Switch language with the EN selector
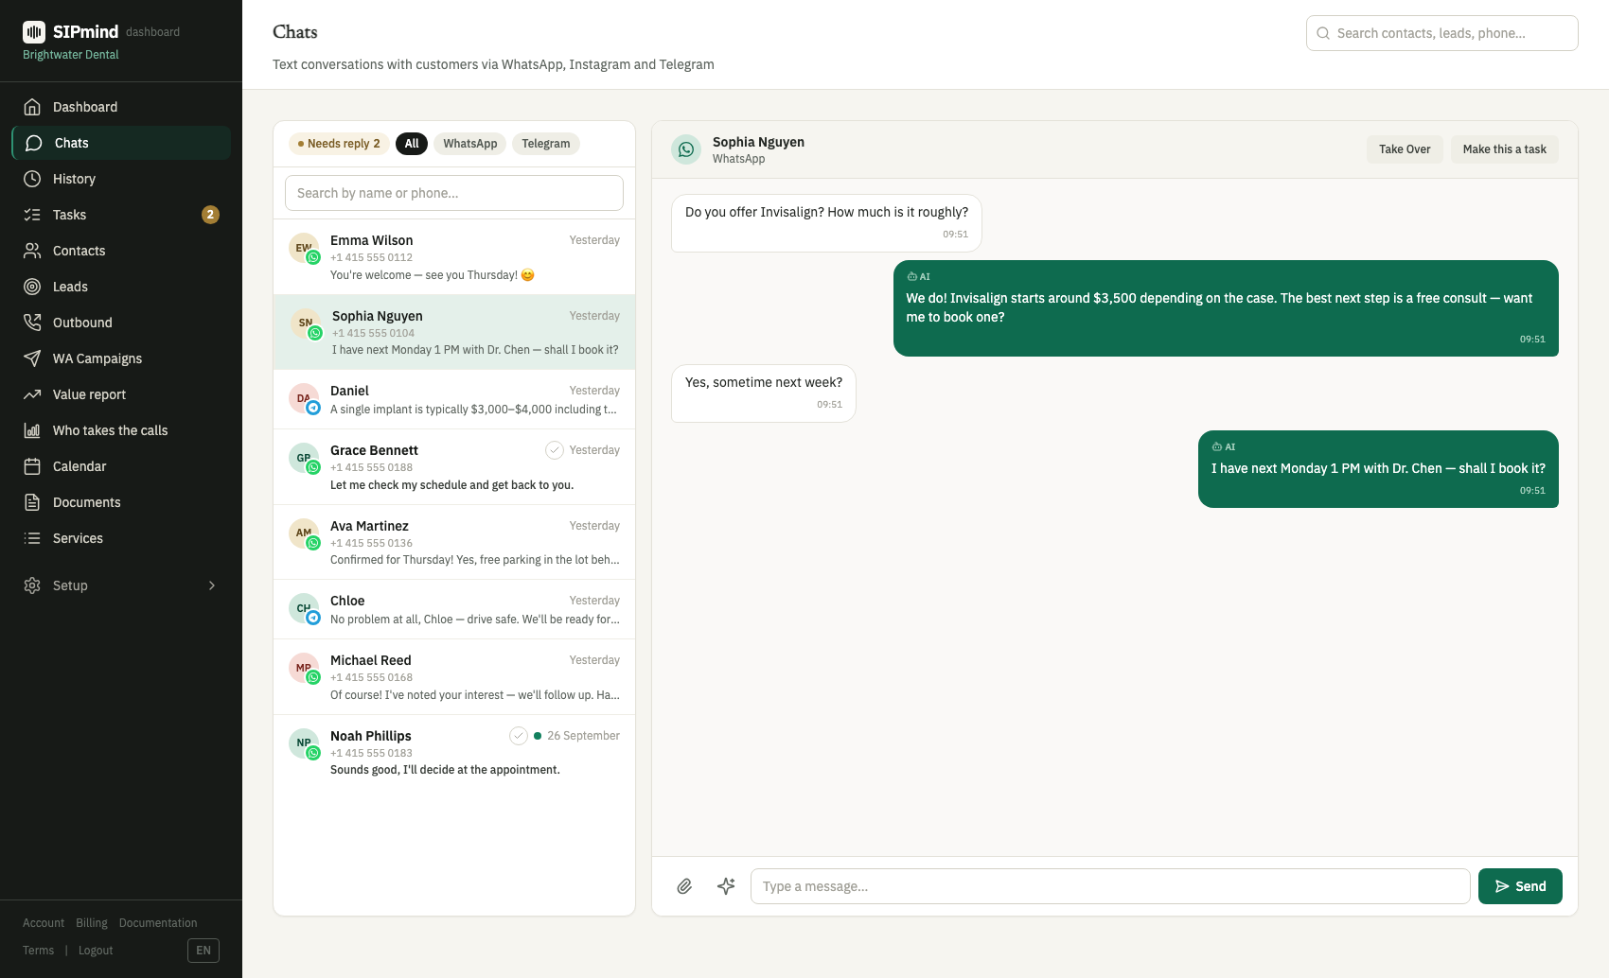 click(x=203, y=951)
